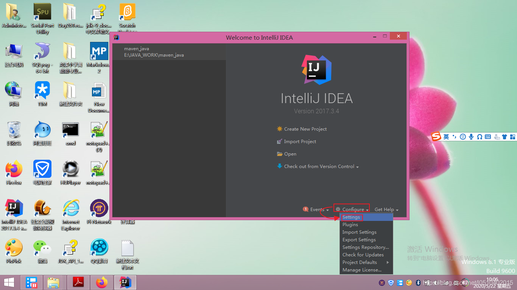Toggle punctuation mode on the Sogou bar
This screenshot has width=517, height=290.
[454, 137]
